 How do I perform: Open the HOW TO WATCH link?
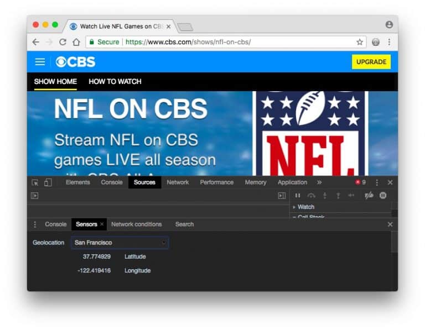[115, 81]
